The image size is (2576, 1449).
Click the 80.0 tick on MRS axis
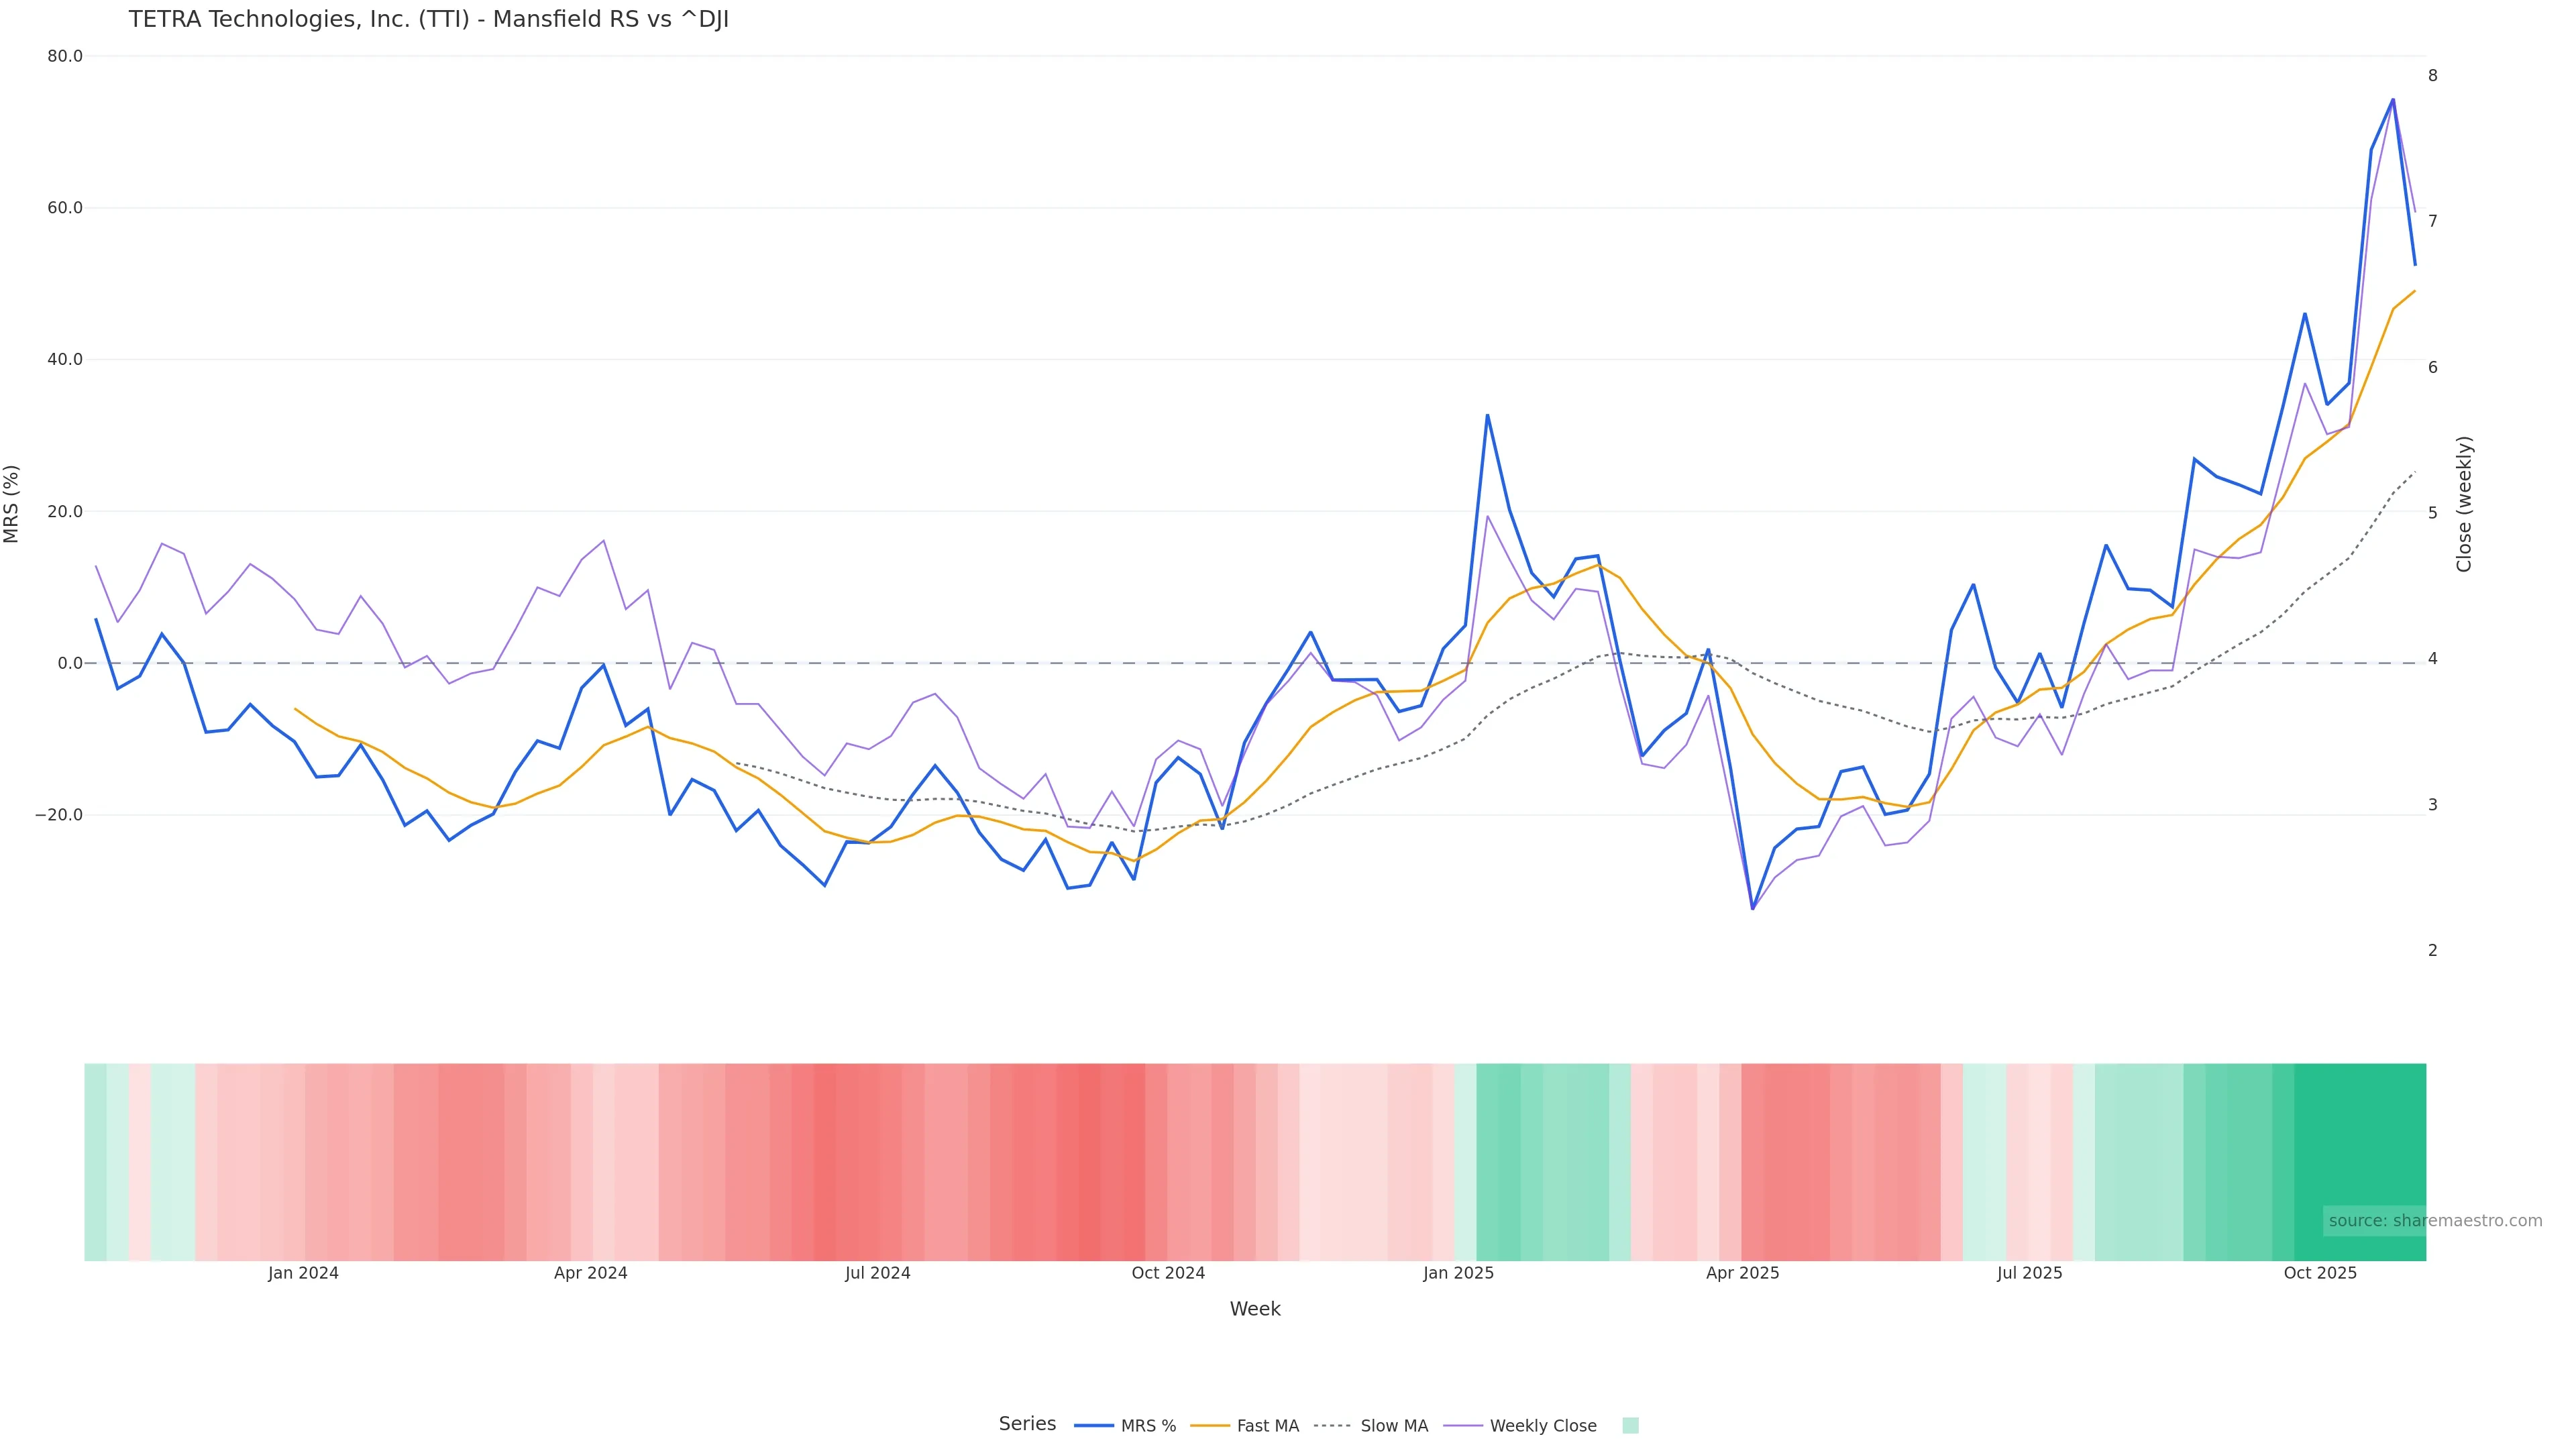[x=65, y=56]
